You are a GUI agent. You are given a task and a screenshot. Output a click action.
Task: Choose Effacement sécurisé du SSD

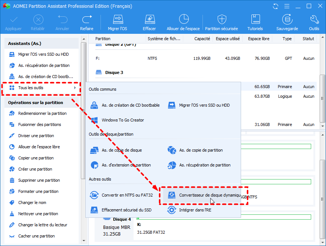121,210
